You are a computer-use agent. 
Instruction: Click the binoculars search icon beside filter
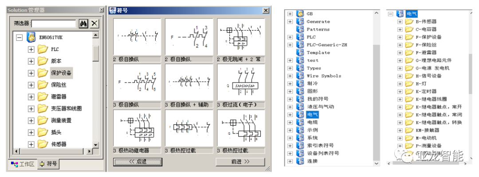coord(83,24)
